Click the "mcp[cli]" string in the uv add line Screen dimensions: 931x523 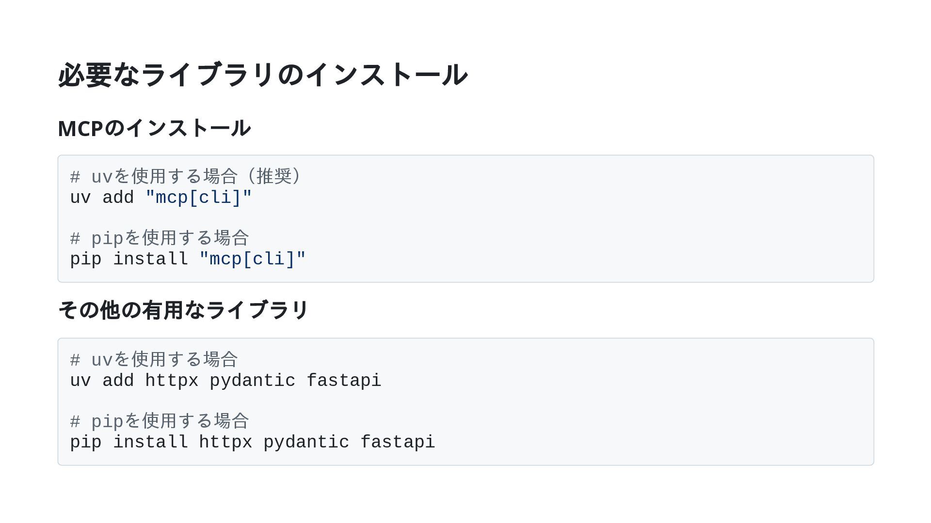[x=199, y=198]
